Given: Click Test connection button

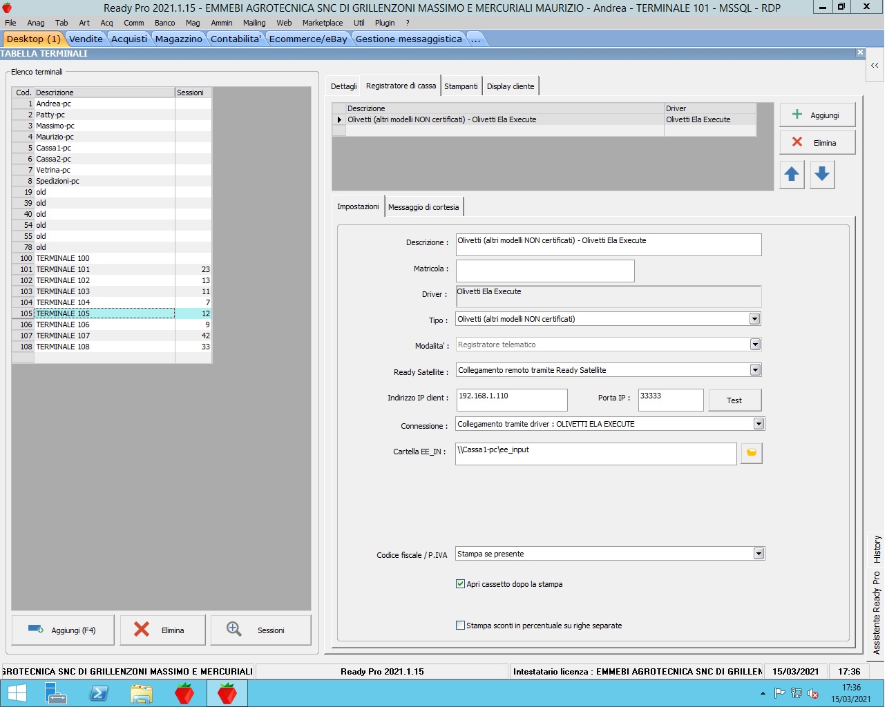Looking at the screenshot, I should tap(734, 400).
